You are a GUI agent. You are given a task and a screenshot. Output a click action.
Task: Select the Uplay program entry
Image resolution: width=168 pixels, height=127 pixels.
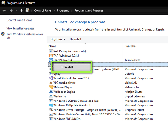(x=57, y=74)
